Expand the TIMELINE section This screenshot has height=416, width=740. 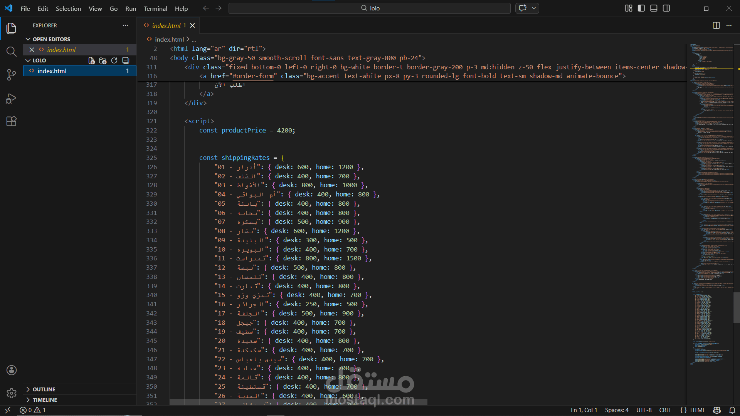click(x=44, y=400)
